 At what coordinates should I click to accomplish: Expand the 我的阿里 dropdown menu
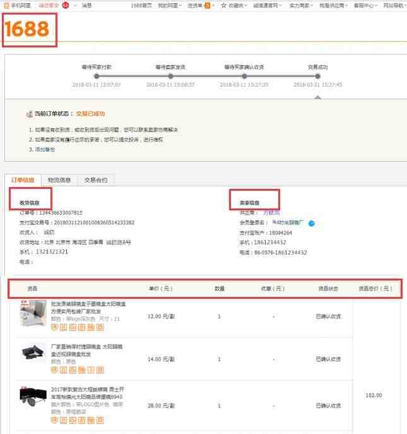tap(170, 6)
